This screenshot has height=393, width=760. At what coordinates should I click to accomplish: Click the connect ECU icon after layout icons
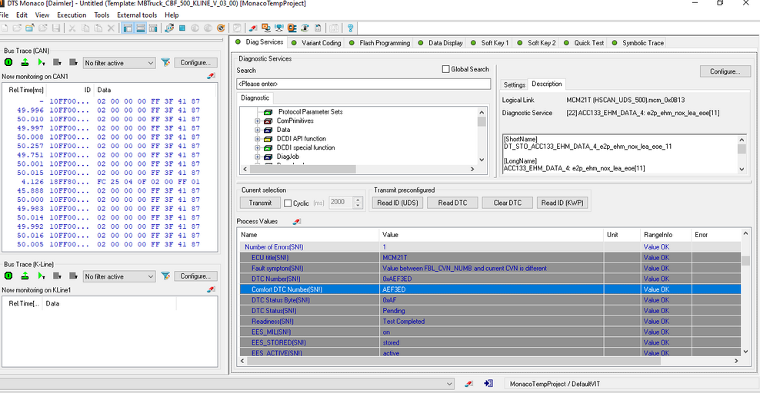169,28
